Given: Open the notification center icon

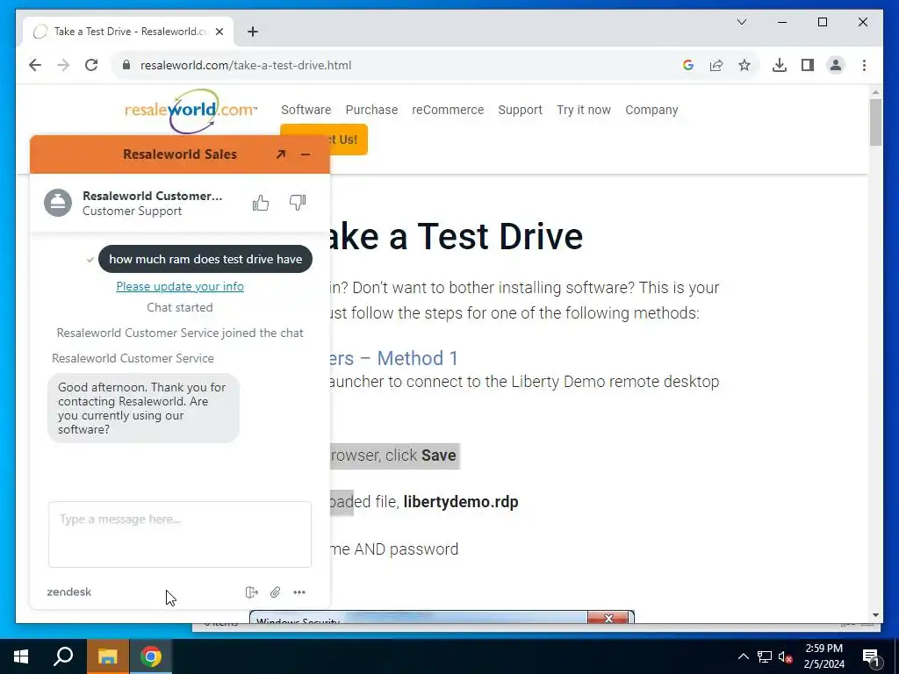Looking at the screenshot, I should click(x=871, y=657).
